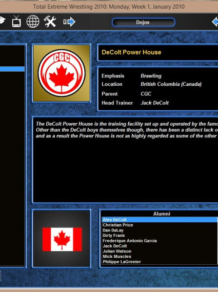Viewport: 218px width, 292px height.
Task: Open the hammer and wrench tools icon
Action: 50,21
